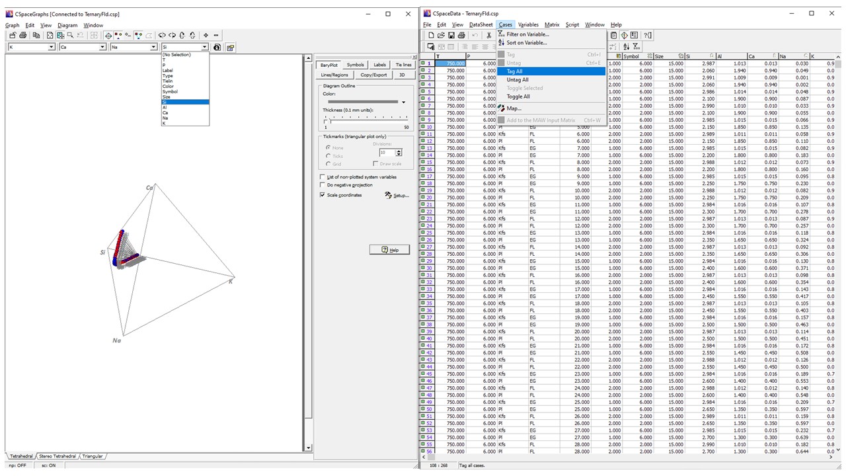Switch to the Symbols tab

click(355, 65)
